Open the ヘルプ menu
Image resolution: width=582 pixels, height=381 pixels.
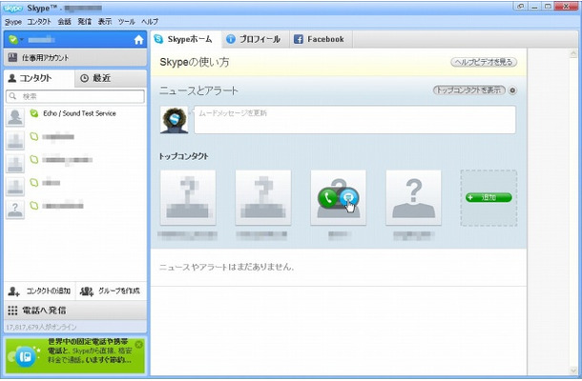[x=150, y=22]
